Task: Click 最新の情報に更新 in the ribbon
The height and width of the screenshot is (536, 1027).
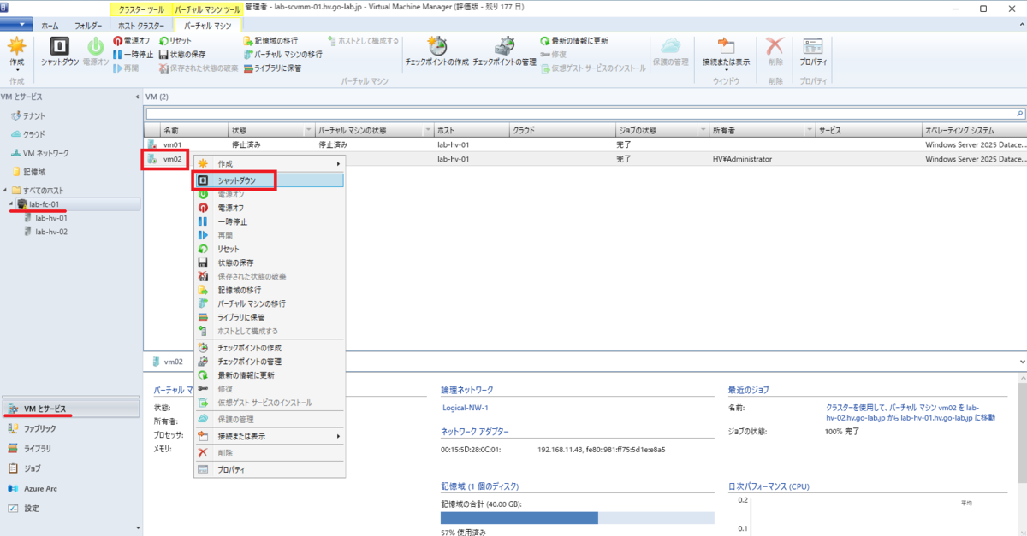Action: pyautogui.click(x=574, y=41)
